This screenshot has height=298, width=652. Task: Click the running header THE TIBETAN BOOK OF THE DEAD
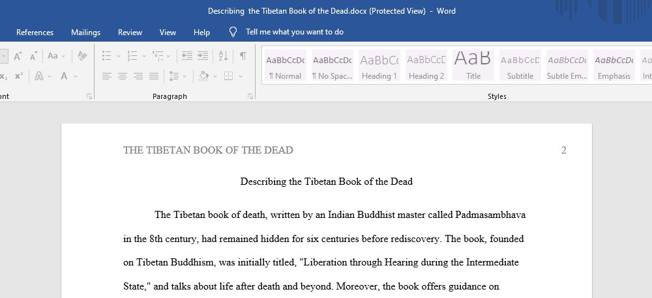pos(209,150)
